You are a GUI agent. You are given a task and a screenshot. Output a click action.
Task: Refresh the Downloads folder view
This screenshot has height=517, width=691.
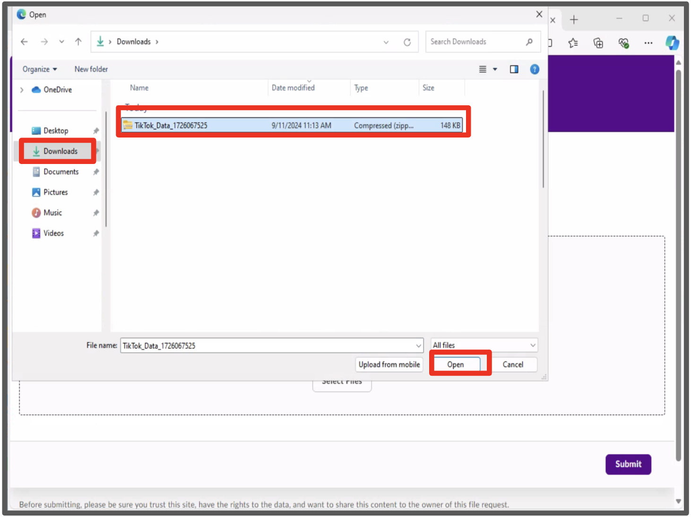point(407,42)
